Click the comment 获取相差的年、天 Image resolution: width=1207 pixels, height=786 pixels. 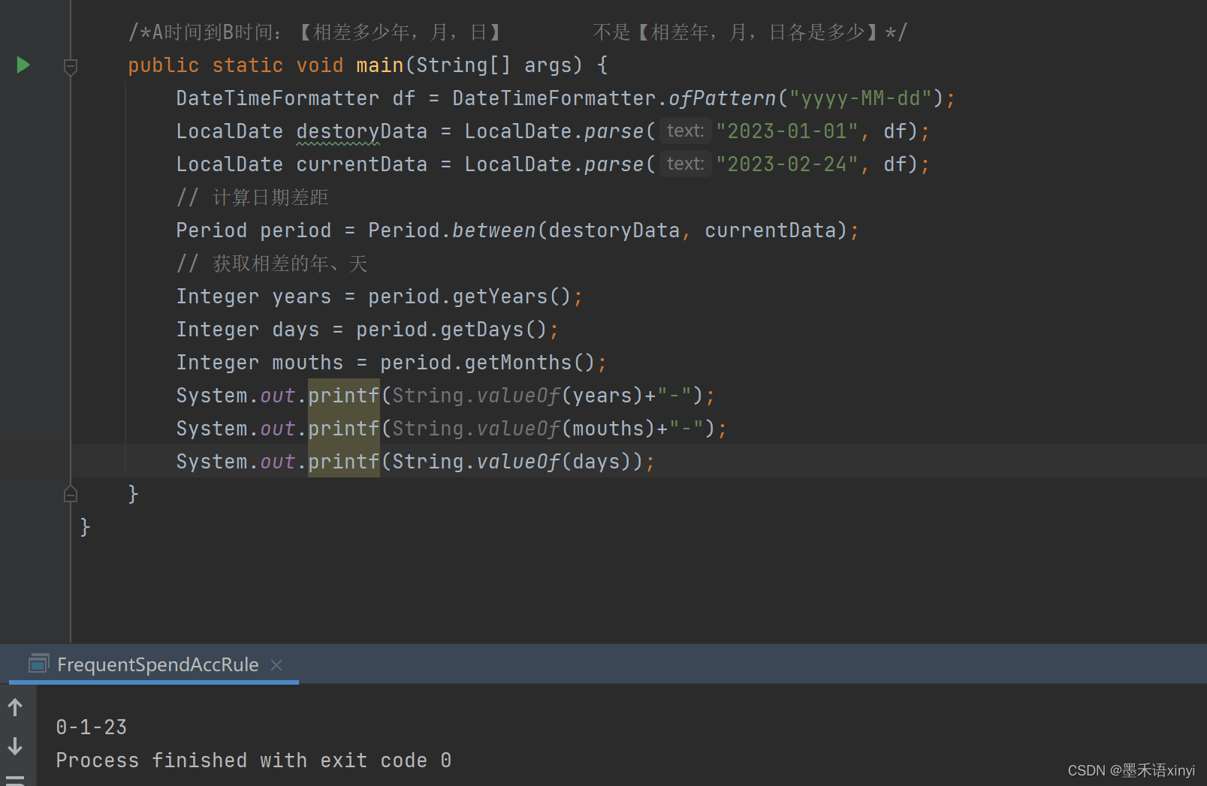[272, 264]
